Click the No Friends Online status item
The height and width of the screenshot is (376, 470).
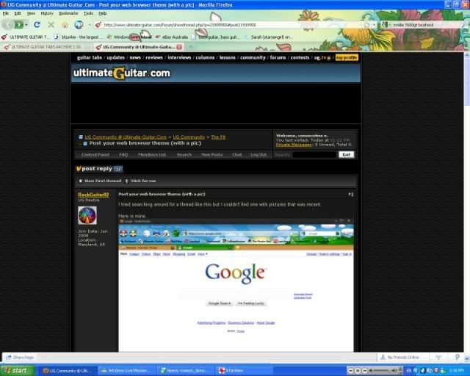(x=399, y=358)
